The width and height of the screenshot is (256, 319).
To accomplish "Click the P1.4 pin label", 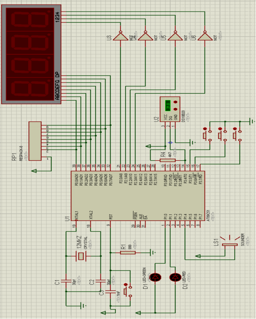I will click(x=185, y=217).
